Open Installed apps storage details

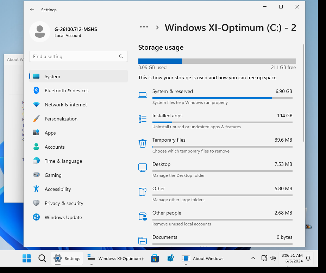[x=215, y=121]
